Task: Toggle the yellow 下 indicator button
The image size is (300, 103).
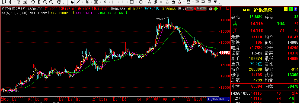Action: tap(286, 9)
